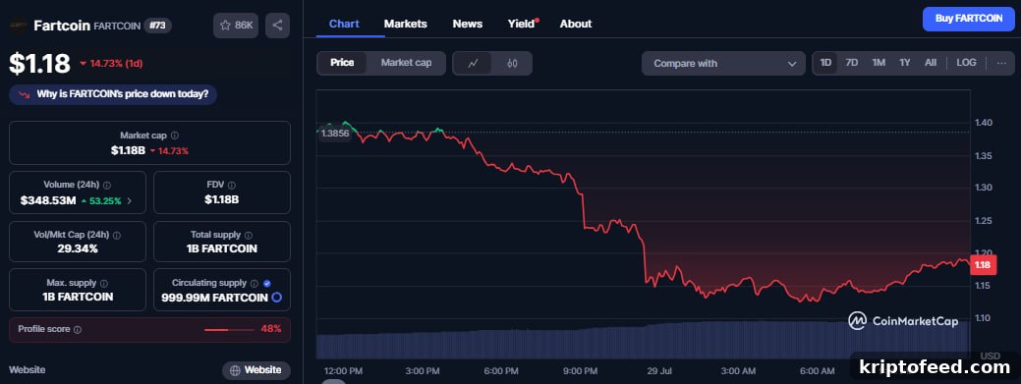Click the Buy FARTCOIN button
Screen dimensions: 1021x384
(969, 19)
